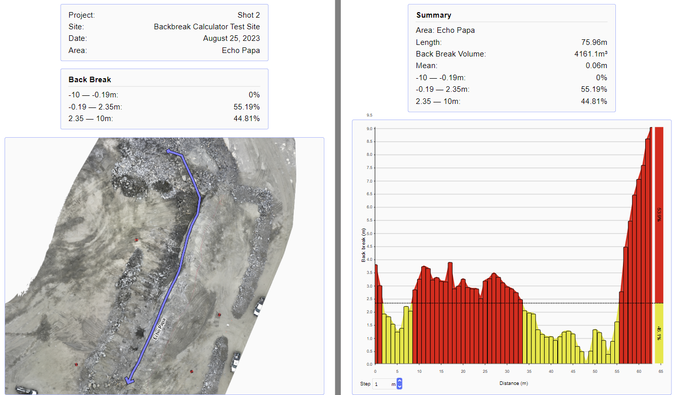The width and height of the screenshot is (674, 395).
Task: Click the white truck in the map's bottom-left corner
Action: tap(25, 390)
